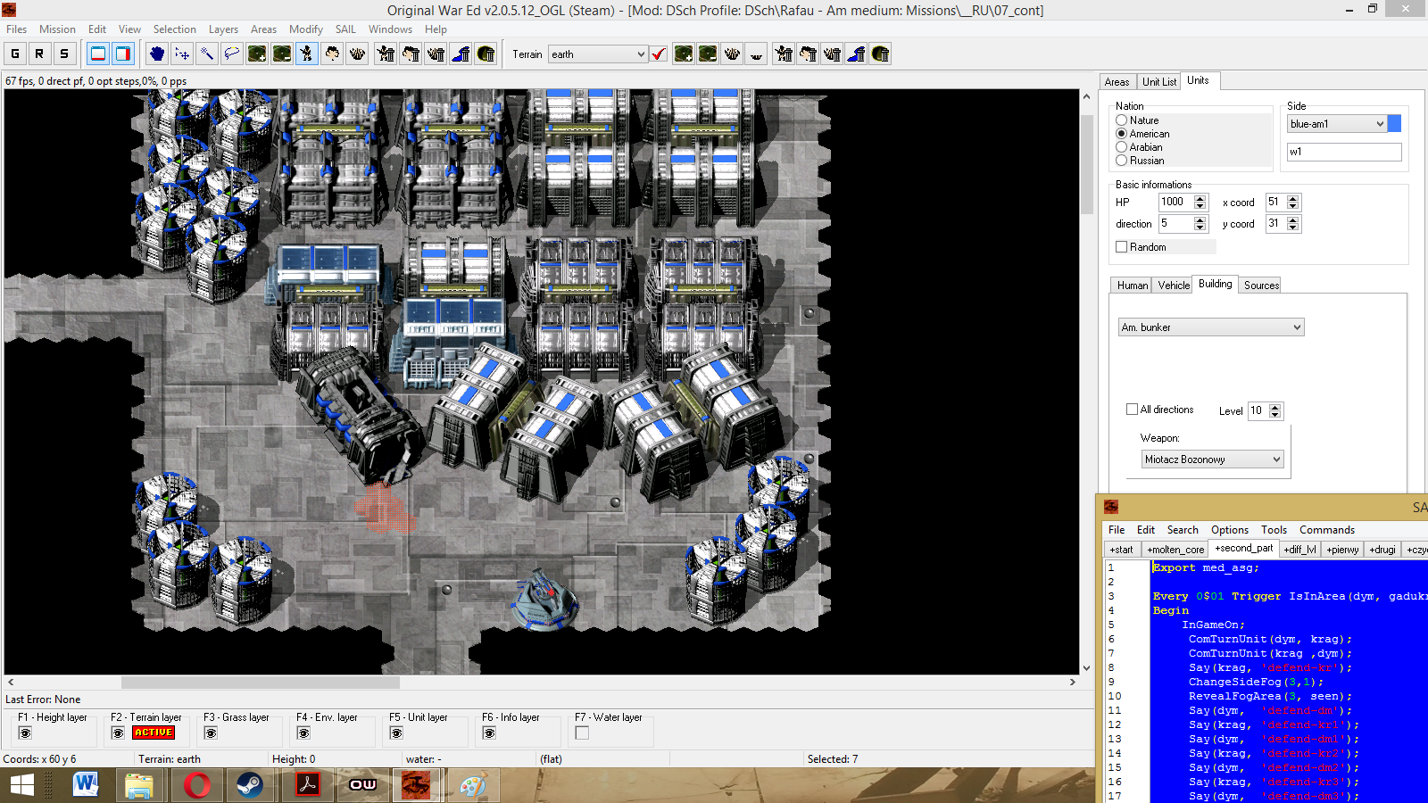This screenshot has height=803, width=1428.
Task: Toggle the window icon with red side panel
Action: [x=123, y=54]
